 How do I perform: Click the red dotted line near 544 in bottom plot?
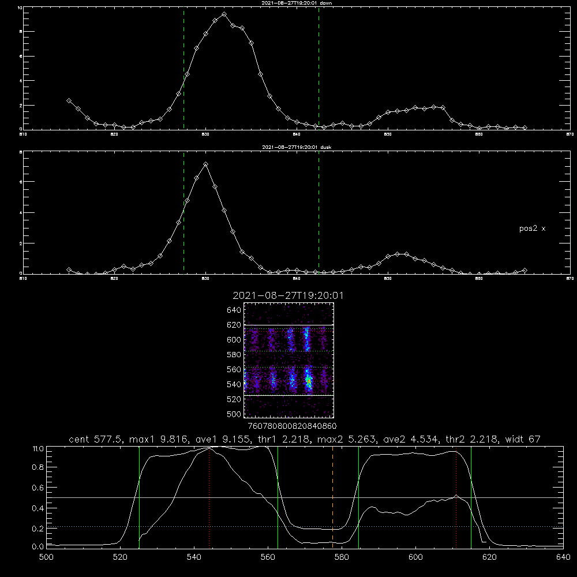pos(209,497)
